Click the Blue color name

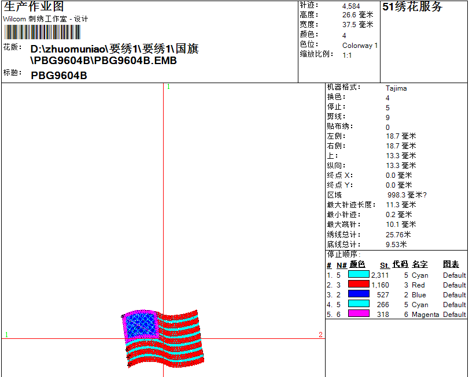coord(419,295)
